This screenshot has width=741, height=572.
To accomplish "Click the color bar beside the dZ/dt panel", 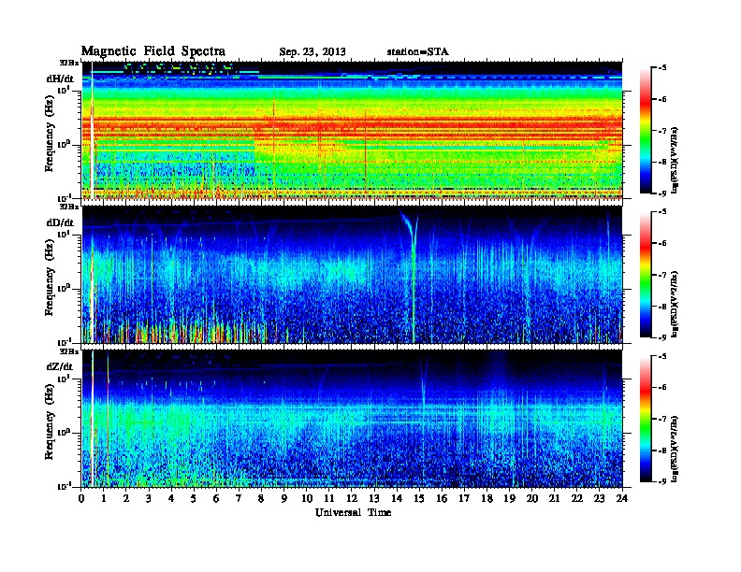I will (645, 419).
